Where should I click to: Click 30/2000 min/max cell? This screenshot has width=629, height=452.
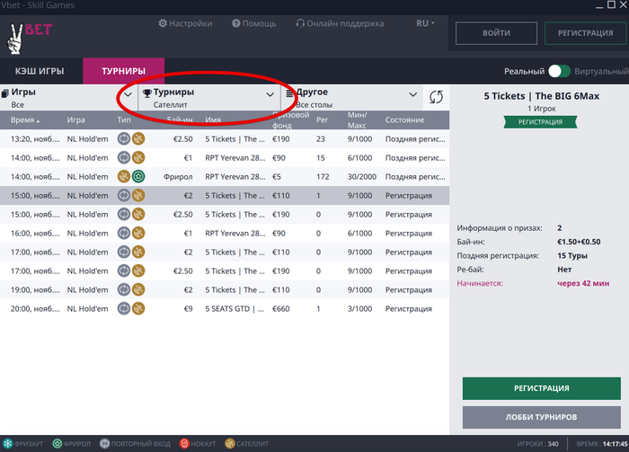tap(362, 177)
